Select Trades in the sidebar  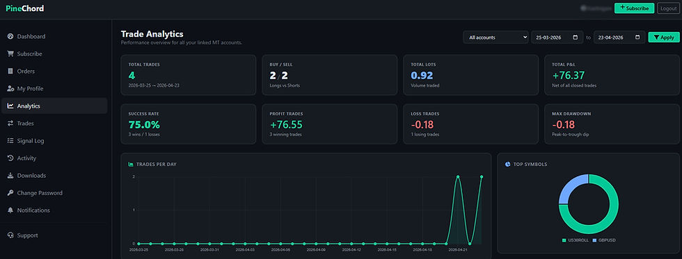coord(54,123)
